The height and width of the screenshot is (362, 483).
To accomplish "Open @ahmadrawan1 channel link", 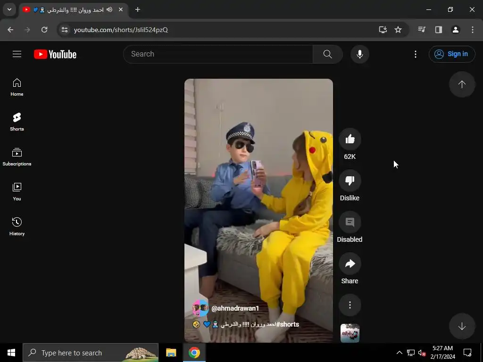I will [235, 308].
